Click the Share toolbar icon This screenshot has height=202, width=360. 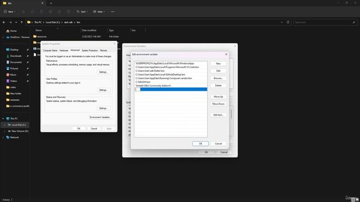[x=60, y=12]
